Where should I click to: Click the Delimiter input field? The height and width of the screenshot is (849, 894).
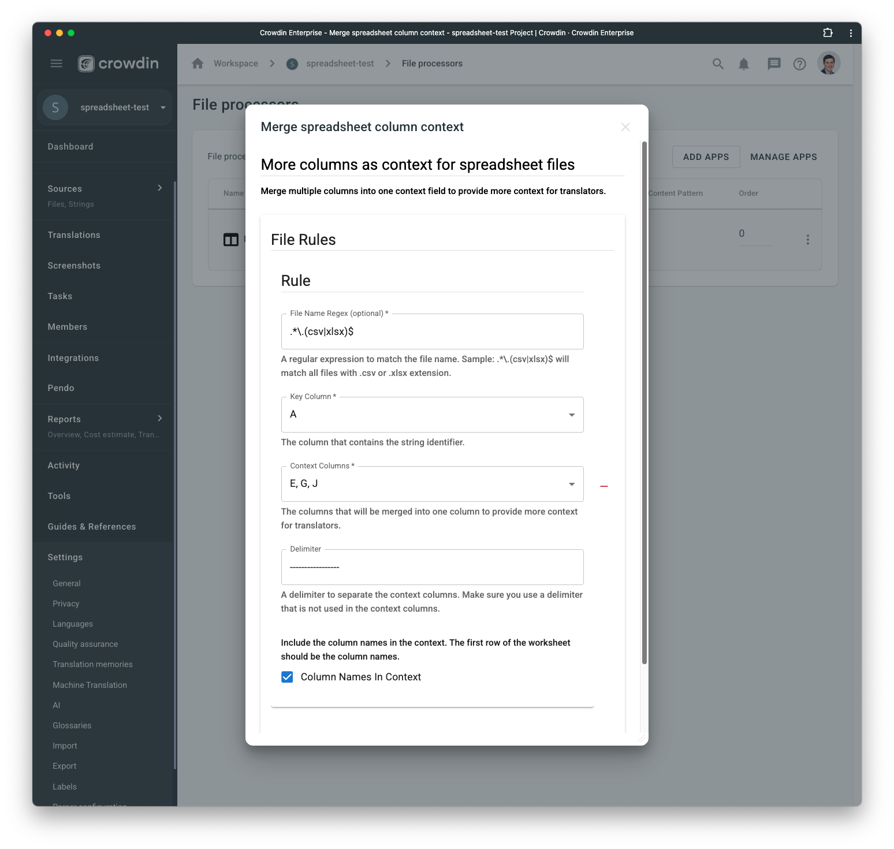pos(432,567)
